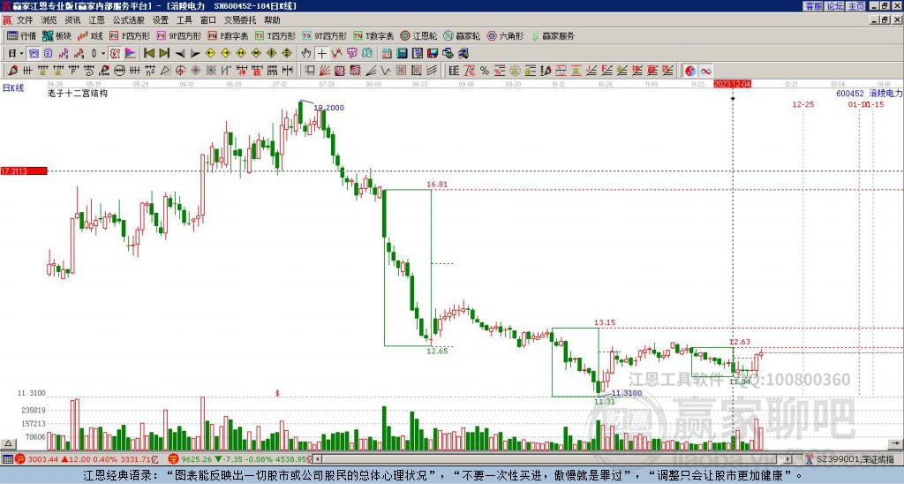Click the 权 adjustment toggle icon
The image size is (904, 484).
pos(116,54)
